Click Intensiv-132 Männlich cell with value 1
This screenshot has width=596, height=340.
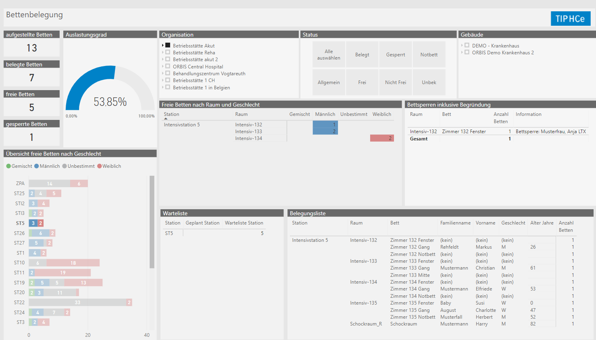coord(325,125)
